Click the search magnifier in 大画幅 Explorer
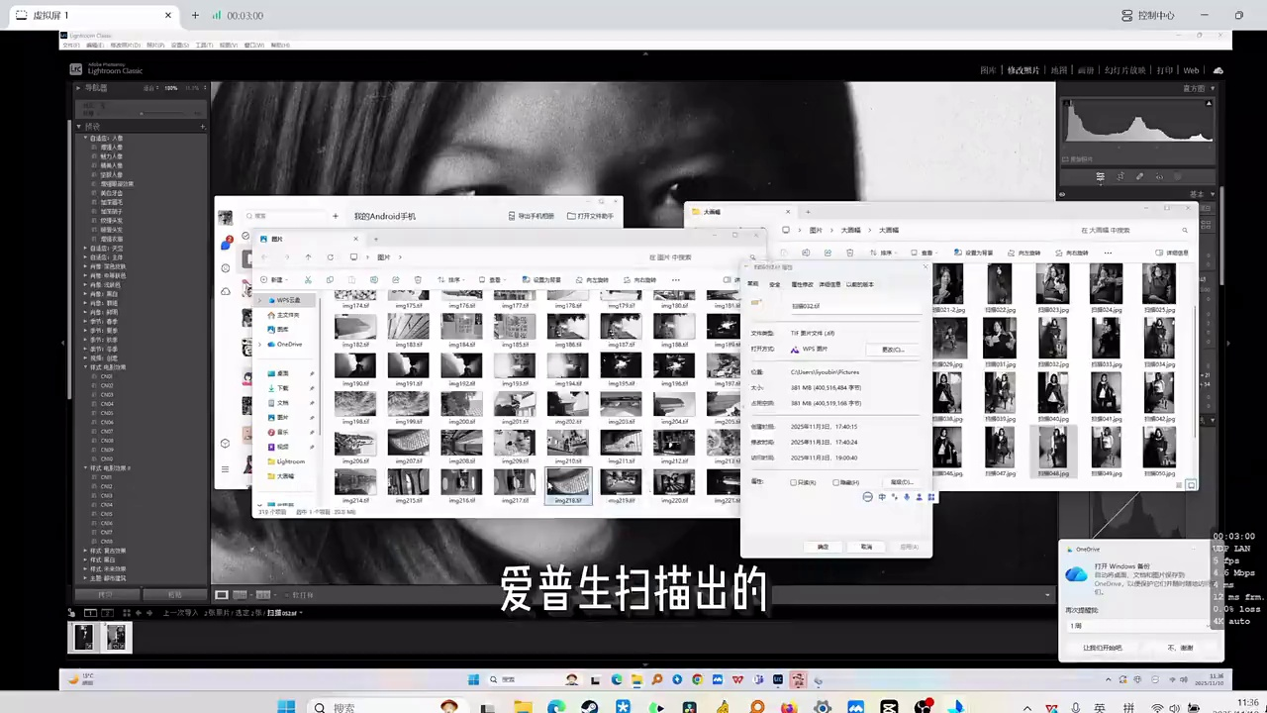The width and height of the screenshot is (1267, 713). coord(1185,230)
